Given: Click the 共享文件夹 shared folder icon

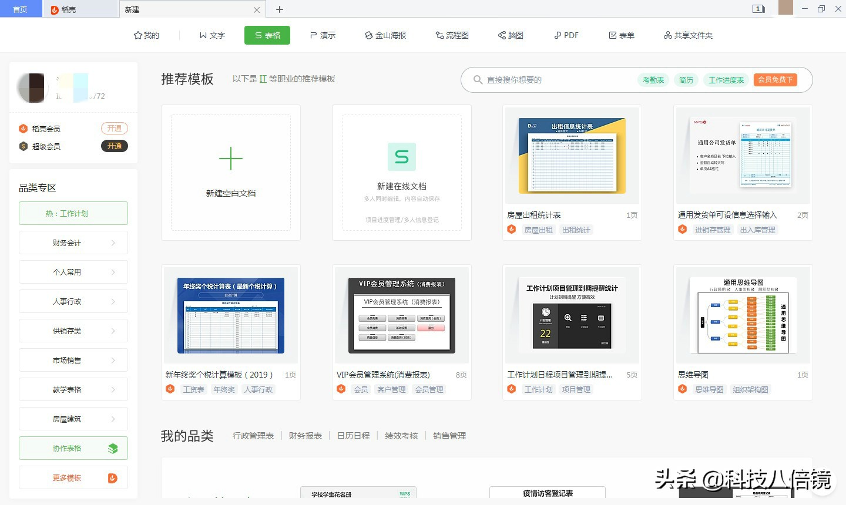Looking at the screenshot, I should tap(687, 35).
